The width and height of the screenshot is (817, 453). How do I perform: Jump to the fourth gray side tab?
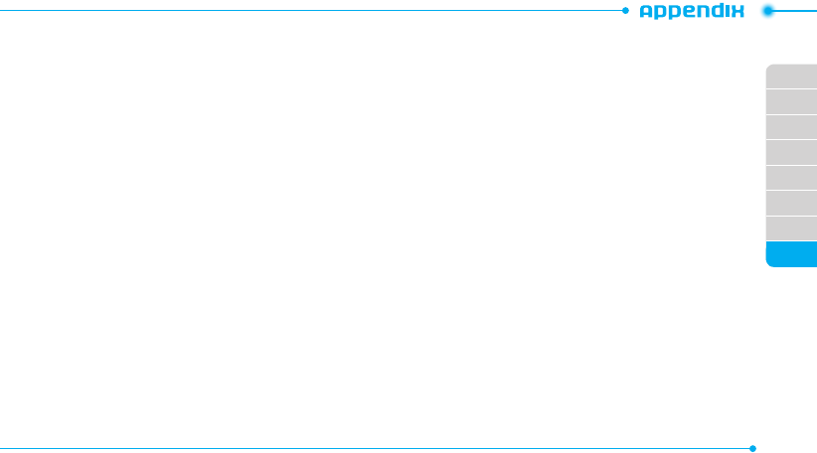(x=791, y=153)
